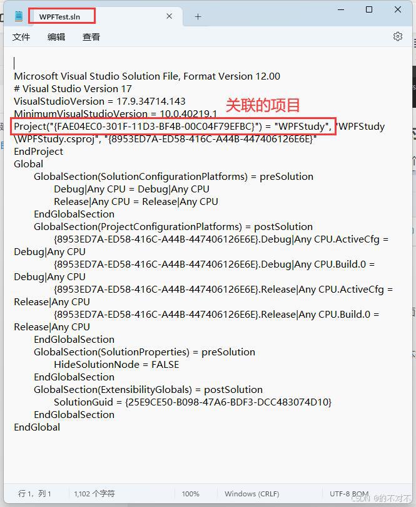Open the 文件 (File) menu
This screenshot has width=416, height=507.
tap(21, 37)
